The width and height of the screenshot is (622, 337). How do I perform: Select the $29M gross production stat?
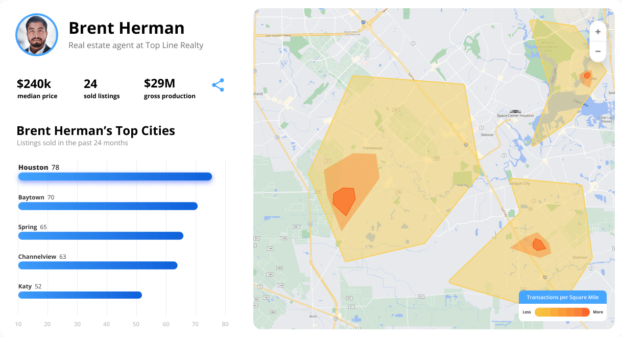click(170, 88)
